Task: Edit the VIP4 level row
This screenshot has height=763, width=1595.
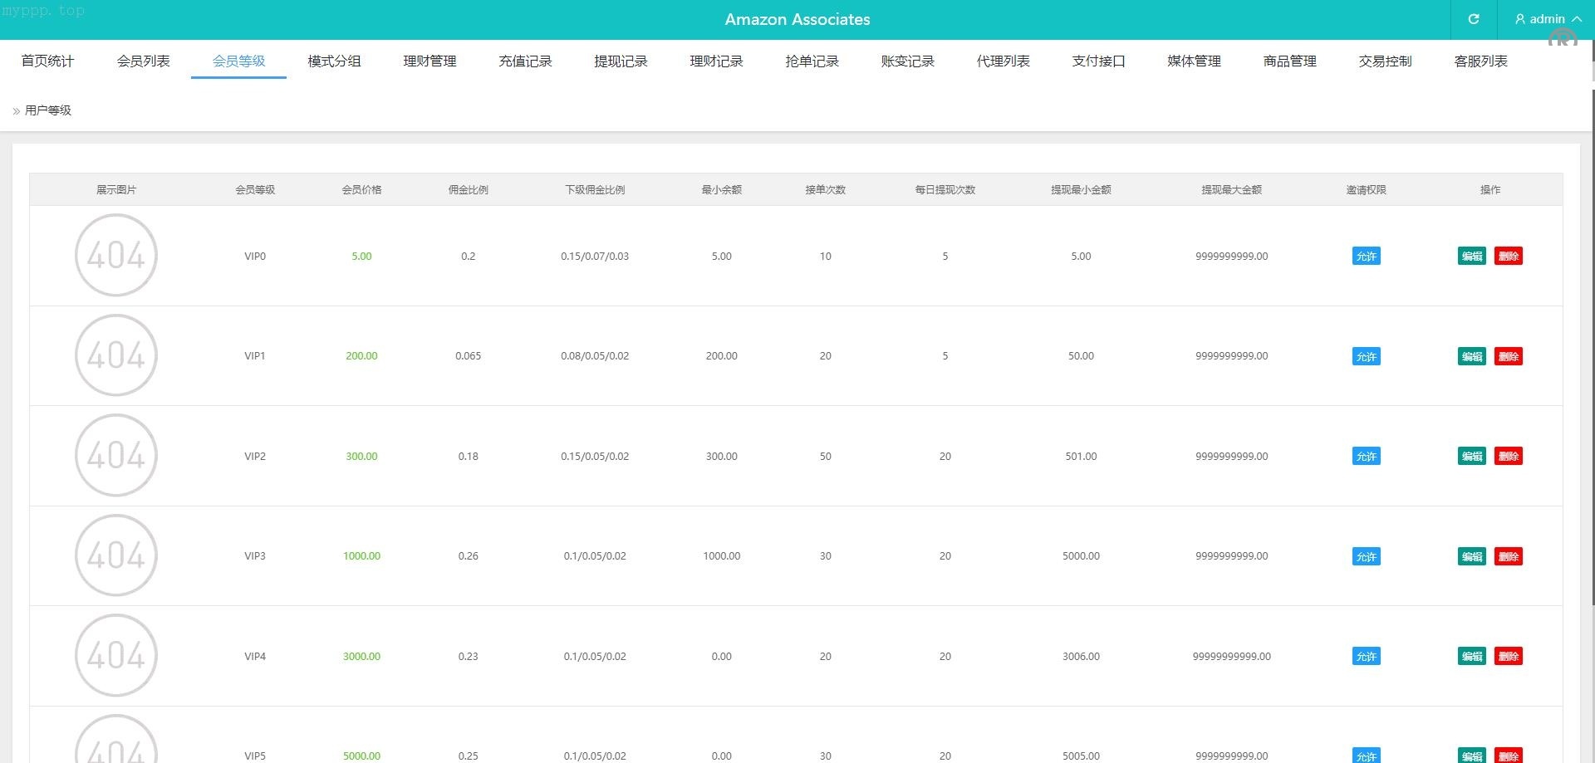Action: tap(1471, 657)
